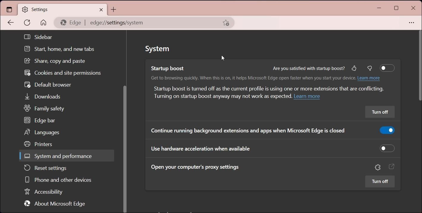
Task: Disable Continue running background extensions toggle
Action: [387, 130]
